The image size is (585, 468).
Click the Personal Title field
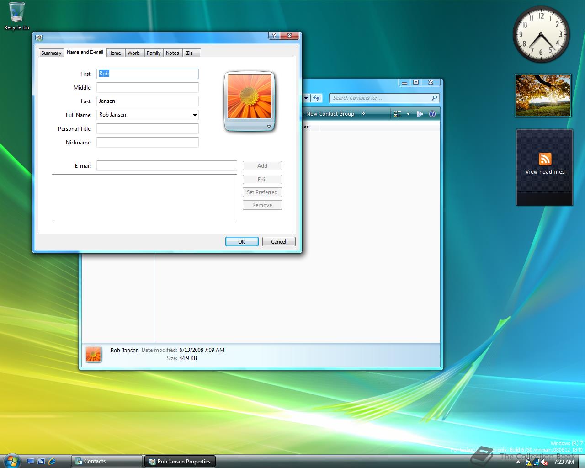(x=148, y=128)
